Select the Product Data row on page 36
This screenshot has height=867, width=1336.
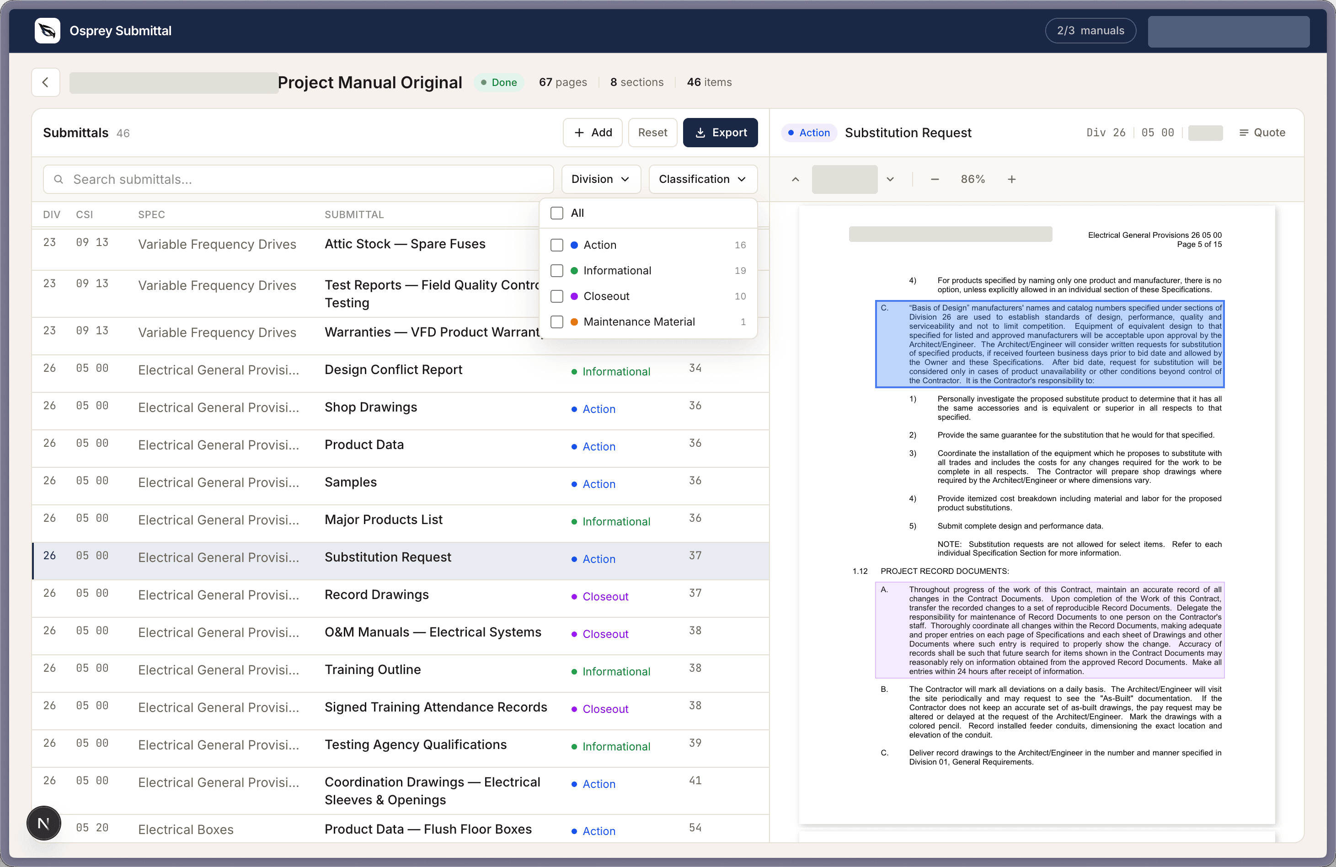click(x=400, y=449)
